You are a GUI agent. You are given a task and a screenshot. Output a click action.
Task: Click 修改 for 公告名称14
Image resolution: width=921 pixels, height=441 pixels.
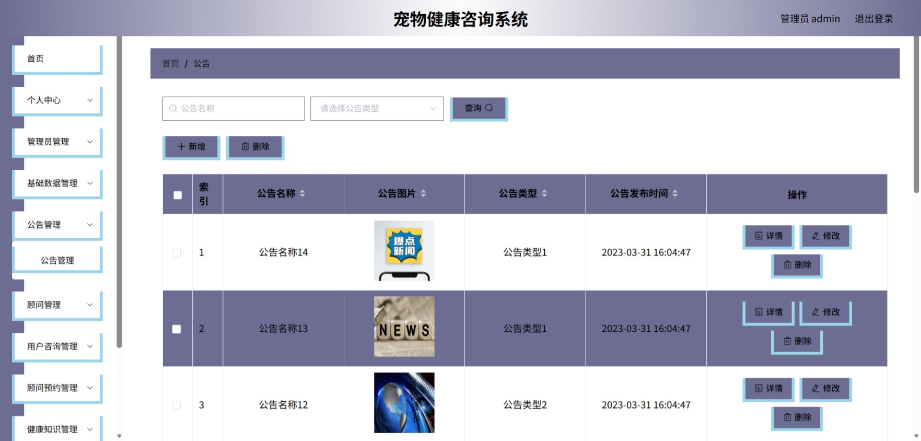826,236
